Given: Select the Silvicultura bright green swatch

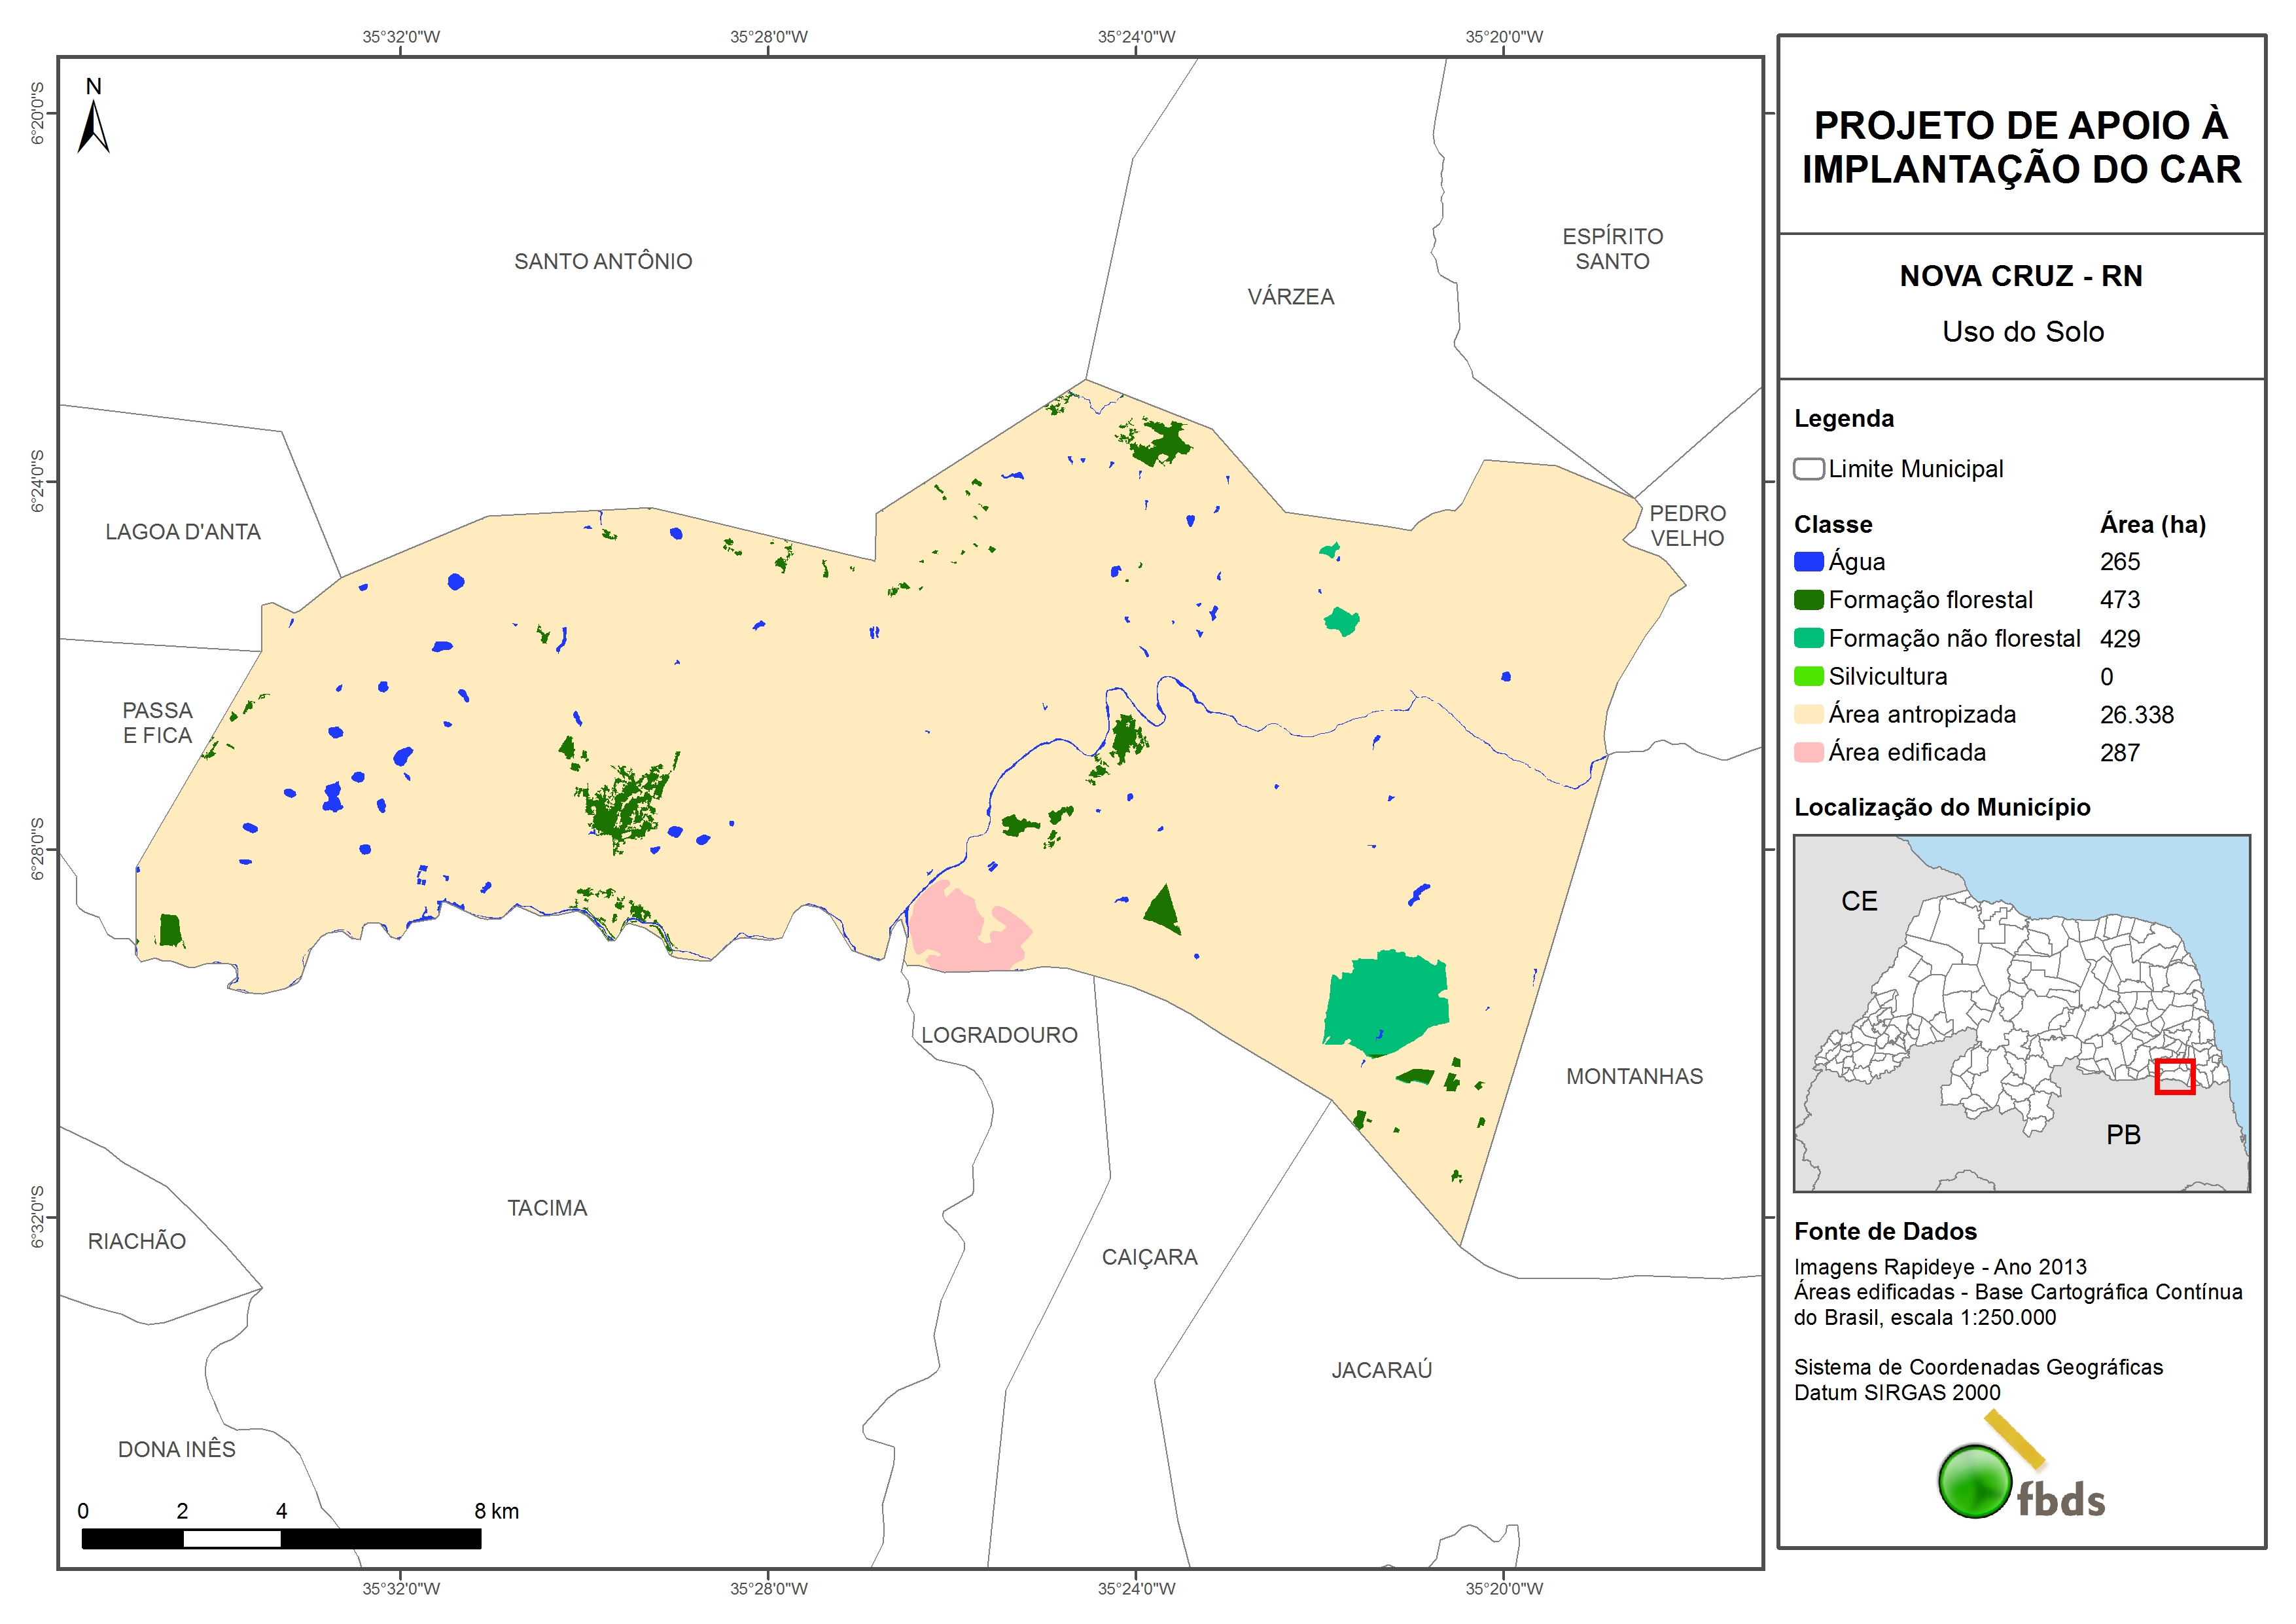Looking at the screenshot, I should coord(1808,676).
